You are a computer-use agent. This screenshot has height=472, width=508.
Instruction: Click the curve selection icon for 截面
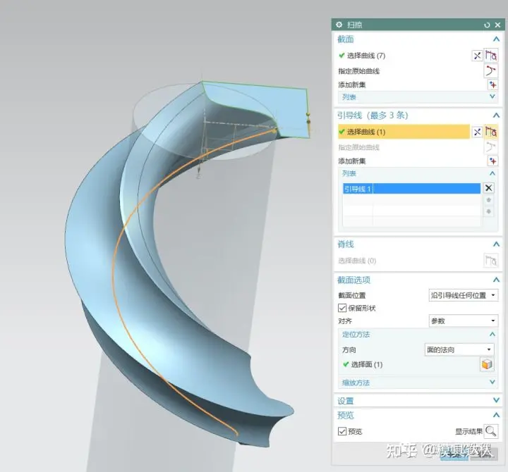[491, 56]
